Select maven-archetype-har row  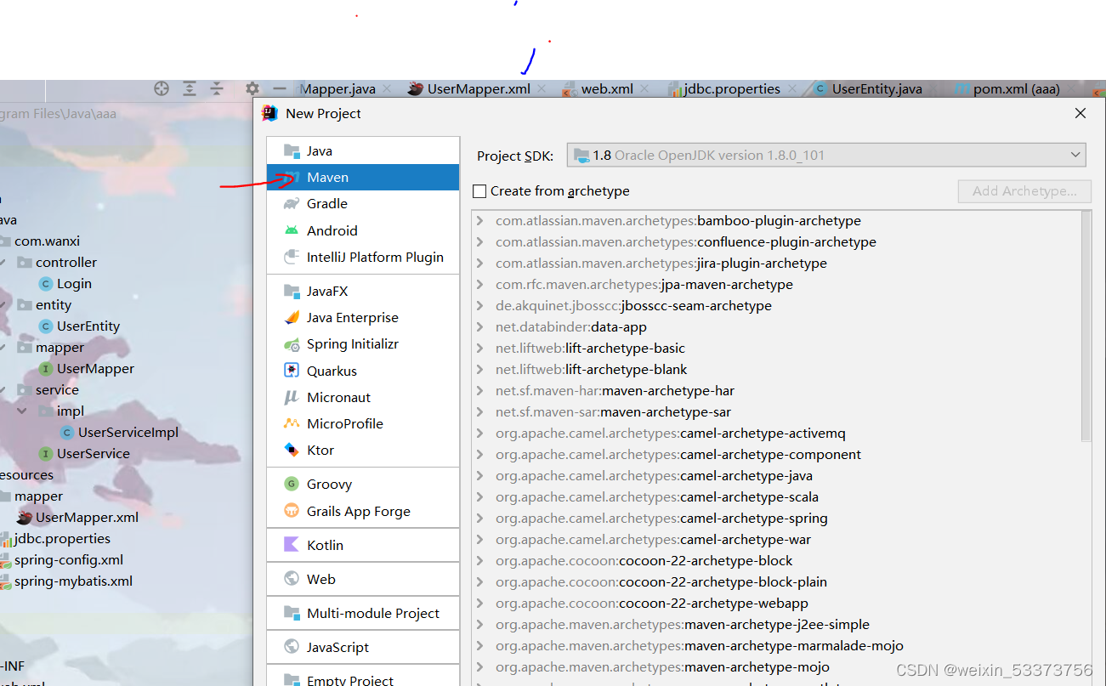(x=777, y=391)
